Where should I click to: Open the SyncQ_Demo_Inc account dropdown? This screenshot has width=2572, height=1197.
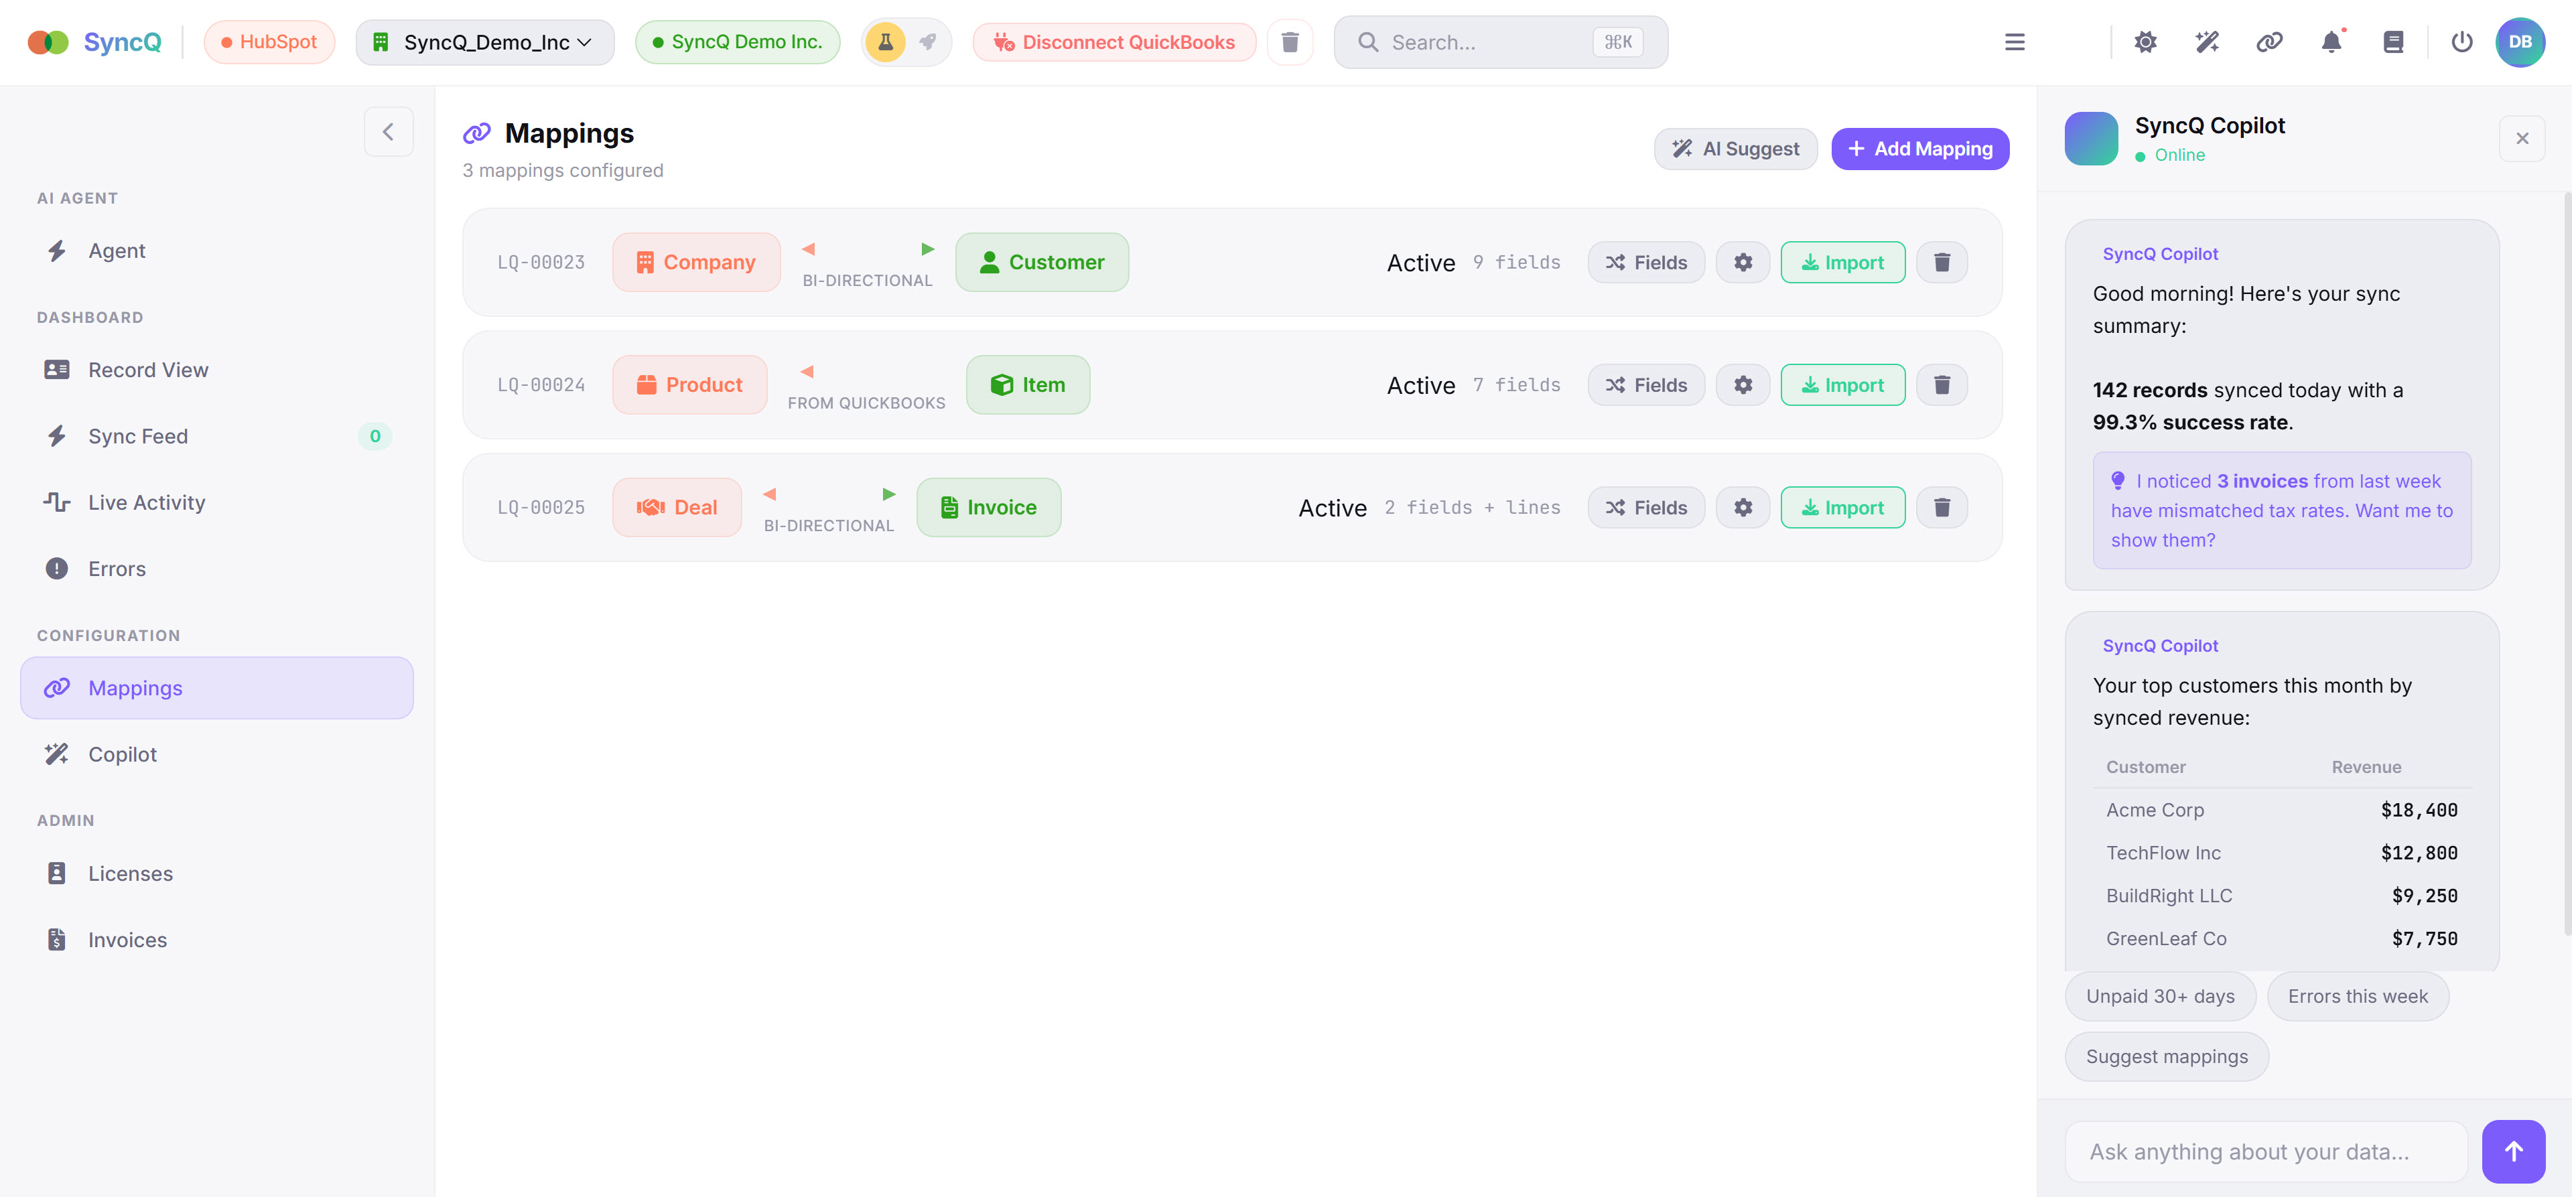(x=484, y=42)
